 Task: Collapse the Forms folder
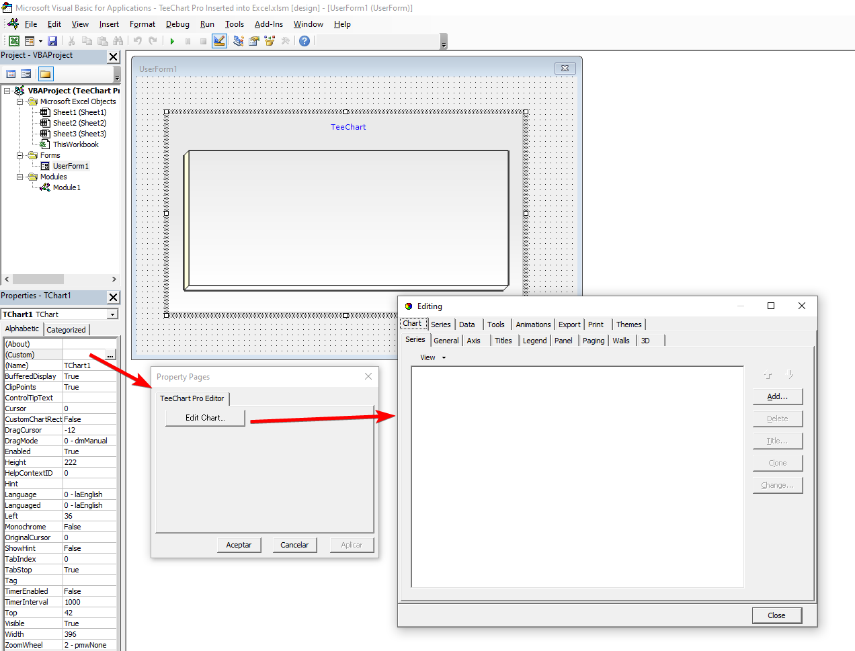20,155
